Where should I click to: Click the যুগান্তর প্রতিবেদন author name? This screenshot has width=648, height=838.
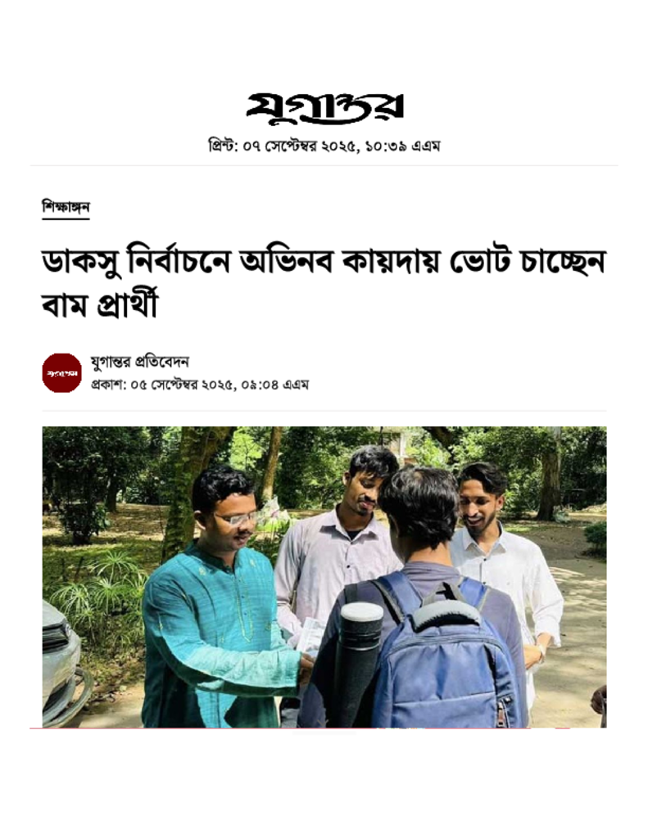tap(139, 362)
